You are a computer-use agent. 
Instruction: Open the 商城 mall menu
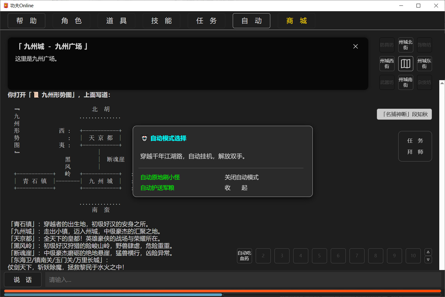pos(296,21)
